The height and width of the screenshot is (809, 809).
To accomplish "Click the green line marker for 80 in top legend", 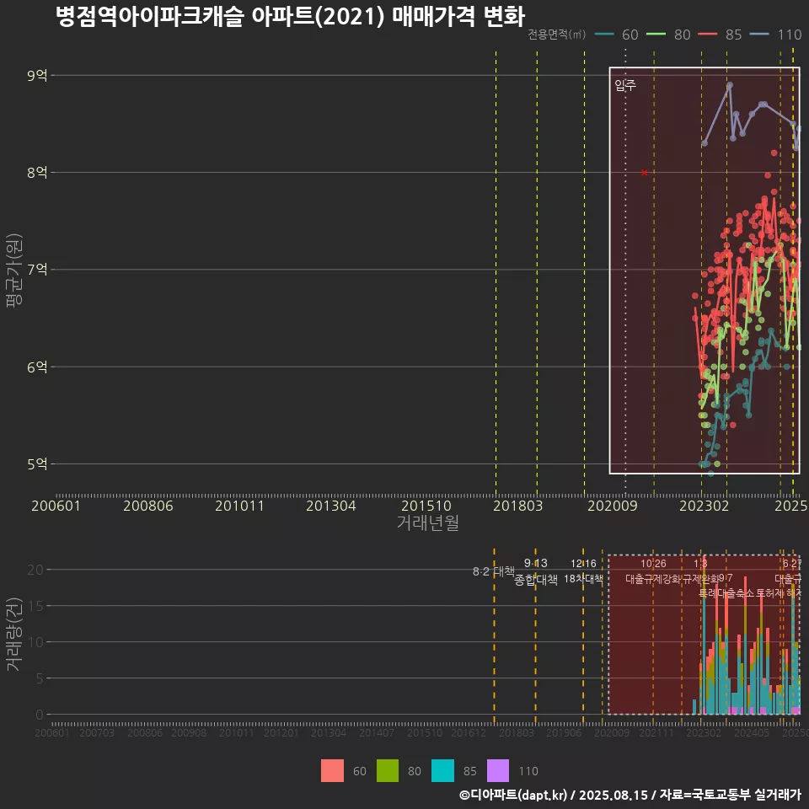I will (x=656, y=34).
